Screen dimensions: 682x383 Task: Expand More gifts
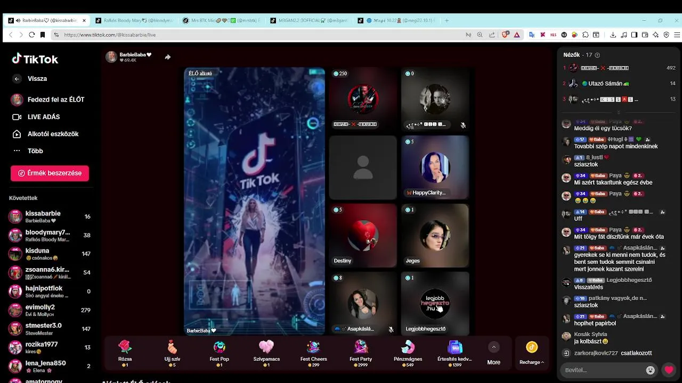point(493,354)
